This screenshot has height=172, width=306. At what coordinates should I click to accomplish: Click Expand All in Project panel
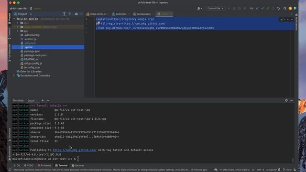click(65, 14)
